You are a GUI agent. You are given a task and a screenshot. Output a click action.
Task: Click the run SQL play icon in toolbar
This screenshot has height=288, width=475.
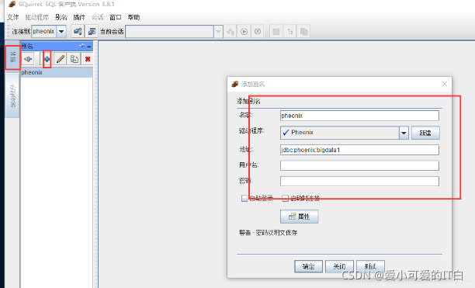click(x=244, y=32)
